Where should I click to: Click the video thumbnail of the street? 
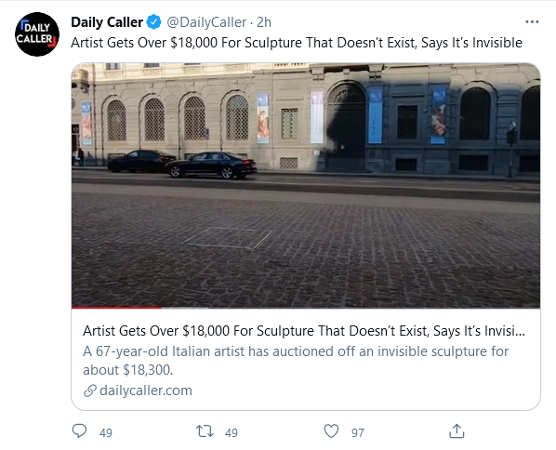click(x=306, y=185)
